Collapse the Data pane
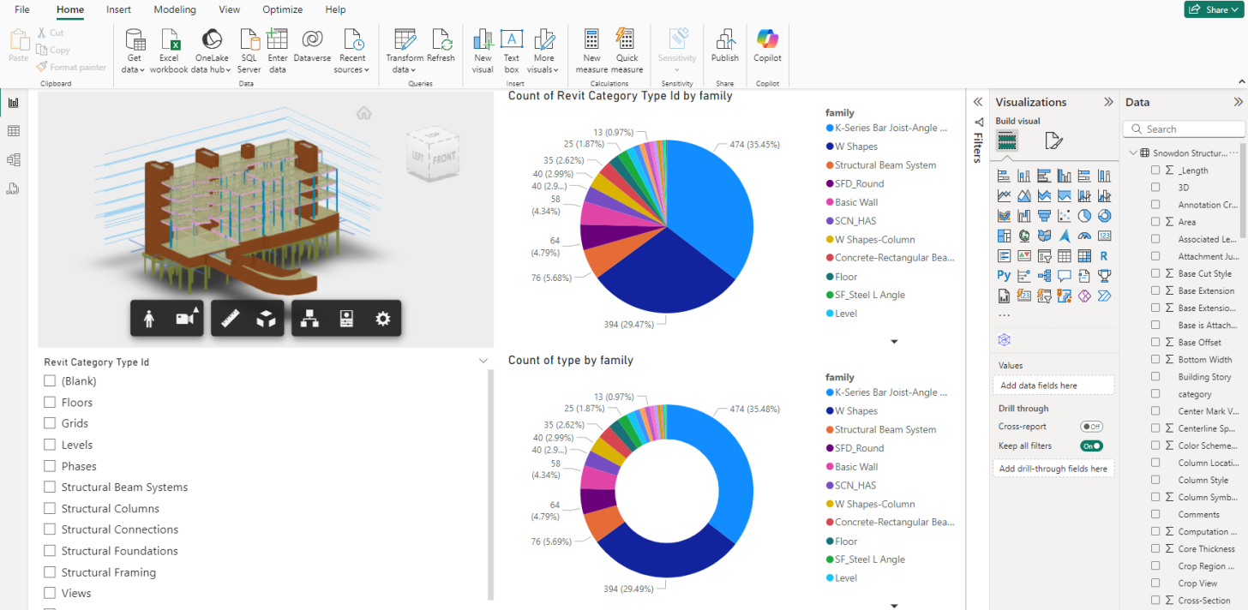1248x610 pixels. [x=1238, y=102]
